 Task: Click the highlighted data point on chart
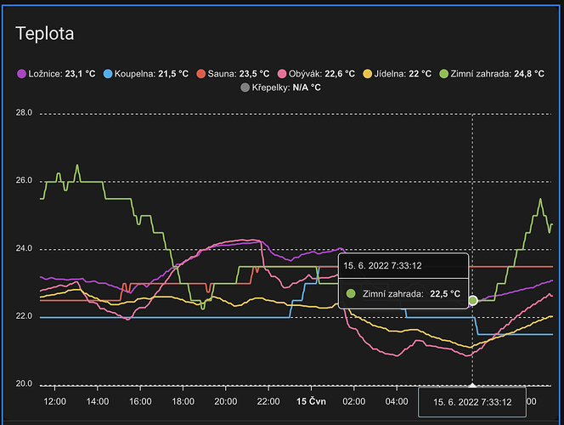473,300
